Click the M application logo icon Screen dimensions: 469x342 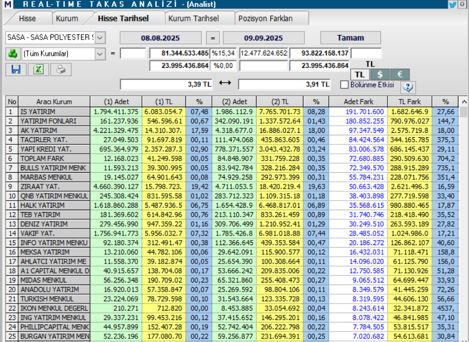8,4
